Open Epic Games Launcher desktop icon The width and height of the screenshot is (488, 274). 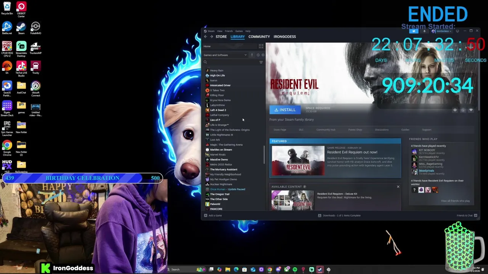point(7,128)
